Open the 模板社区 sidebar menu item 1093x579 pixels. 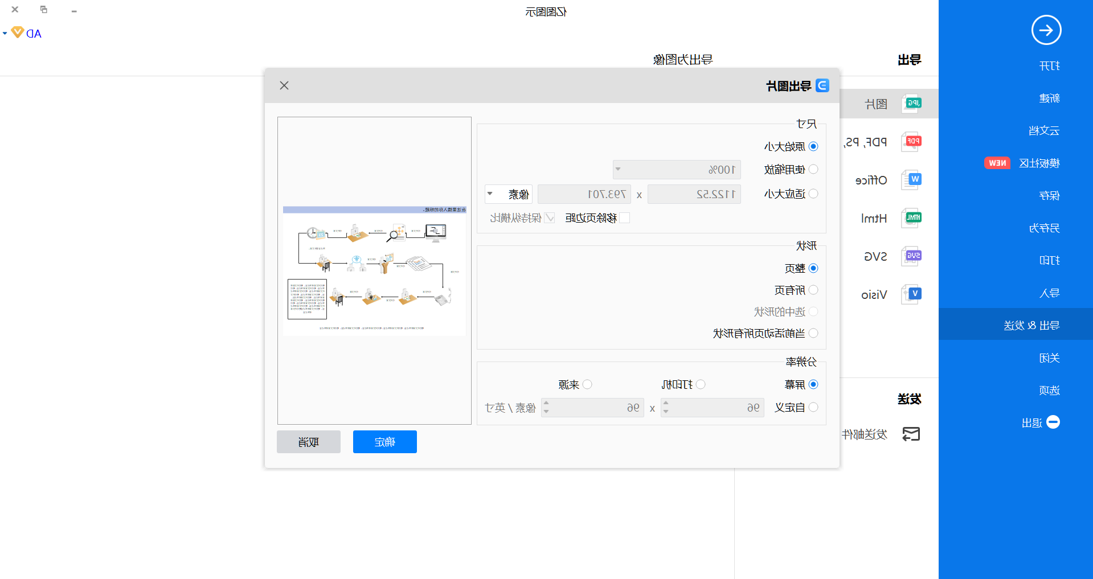1039,163
